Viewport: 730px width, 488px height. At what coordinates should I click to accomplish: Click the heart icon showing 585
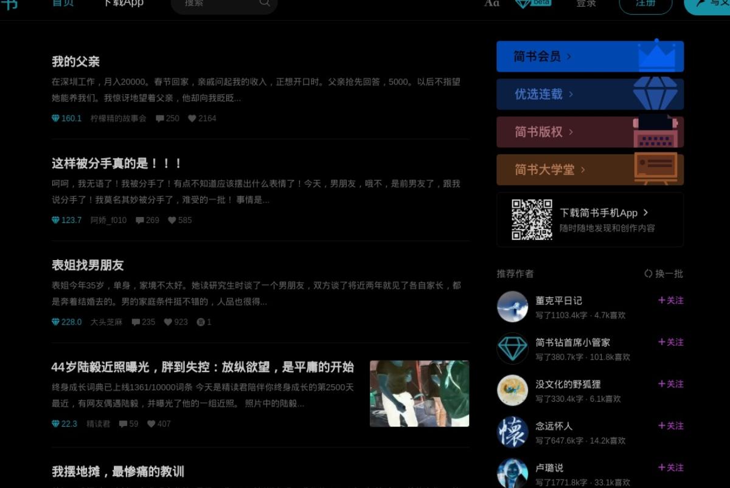click(172, 220)
